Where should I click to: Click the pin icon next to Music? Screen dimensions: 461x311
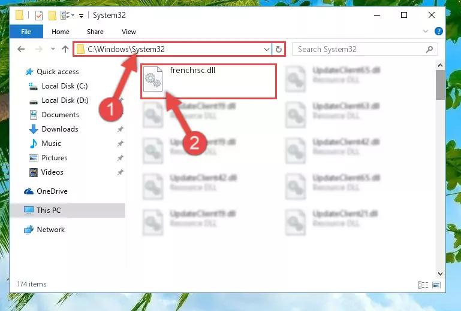[120, 144]
